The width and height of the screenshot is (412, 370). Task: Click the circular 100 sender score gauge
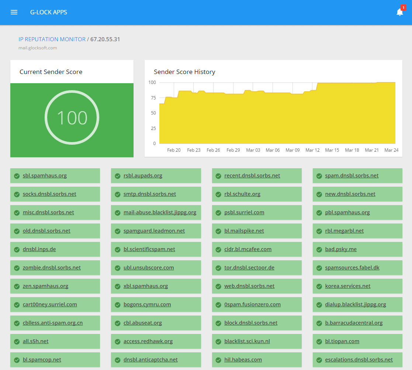coord(72,117)
